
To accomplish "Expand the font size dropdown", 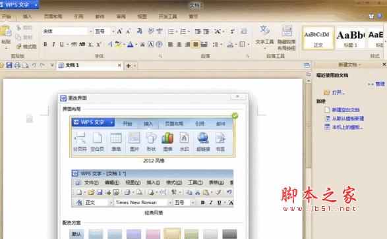I will click(113, 32).
